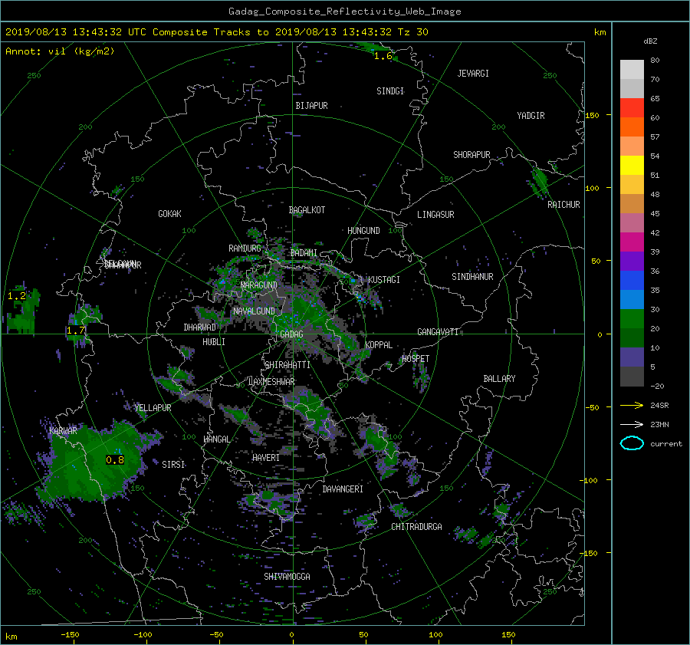
Task: Click the UTC Composite Tracks timestamp line
Action: click(217, 32)
